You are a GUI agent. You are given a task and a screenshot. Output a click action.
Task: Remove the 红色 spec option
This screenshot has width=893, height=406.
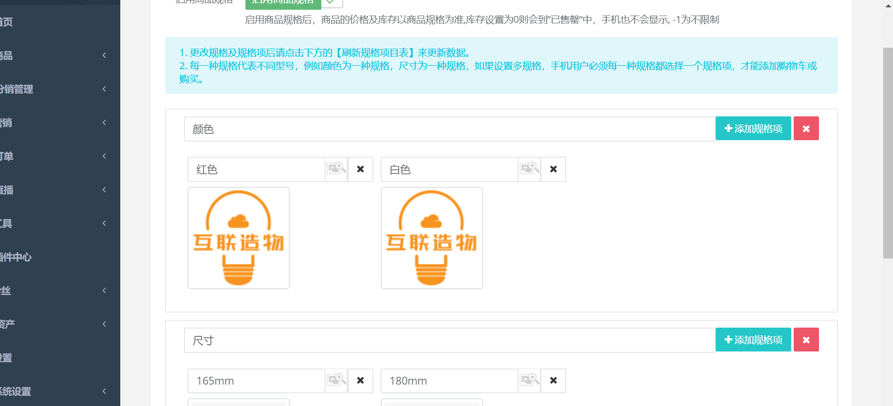pyautogui.click(x=360, y=169)
